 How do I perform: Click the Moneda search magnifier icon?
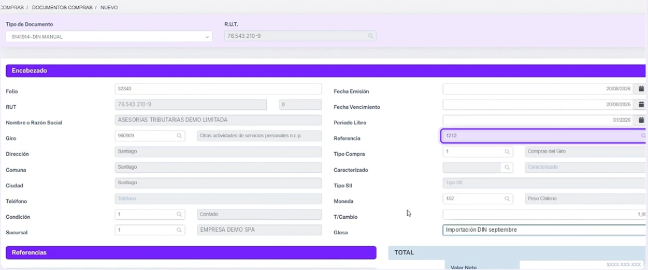tap(507, 199)
